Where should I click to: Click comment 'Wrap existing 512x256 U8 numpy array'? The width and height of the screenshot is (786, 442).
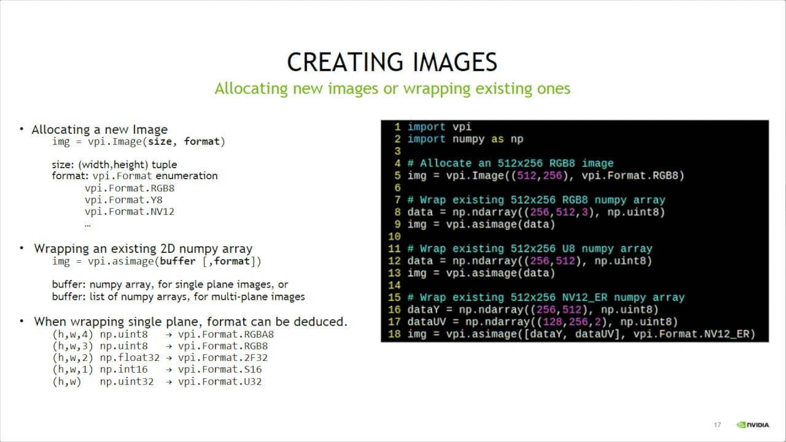point(529,249)
